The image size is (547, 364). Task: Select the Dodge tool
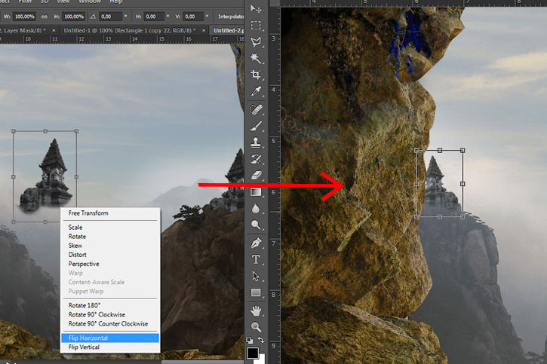point(256,225)
